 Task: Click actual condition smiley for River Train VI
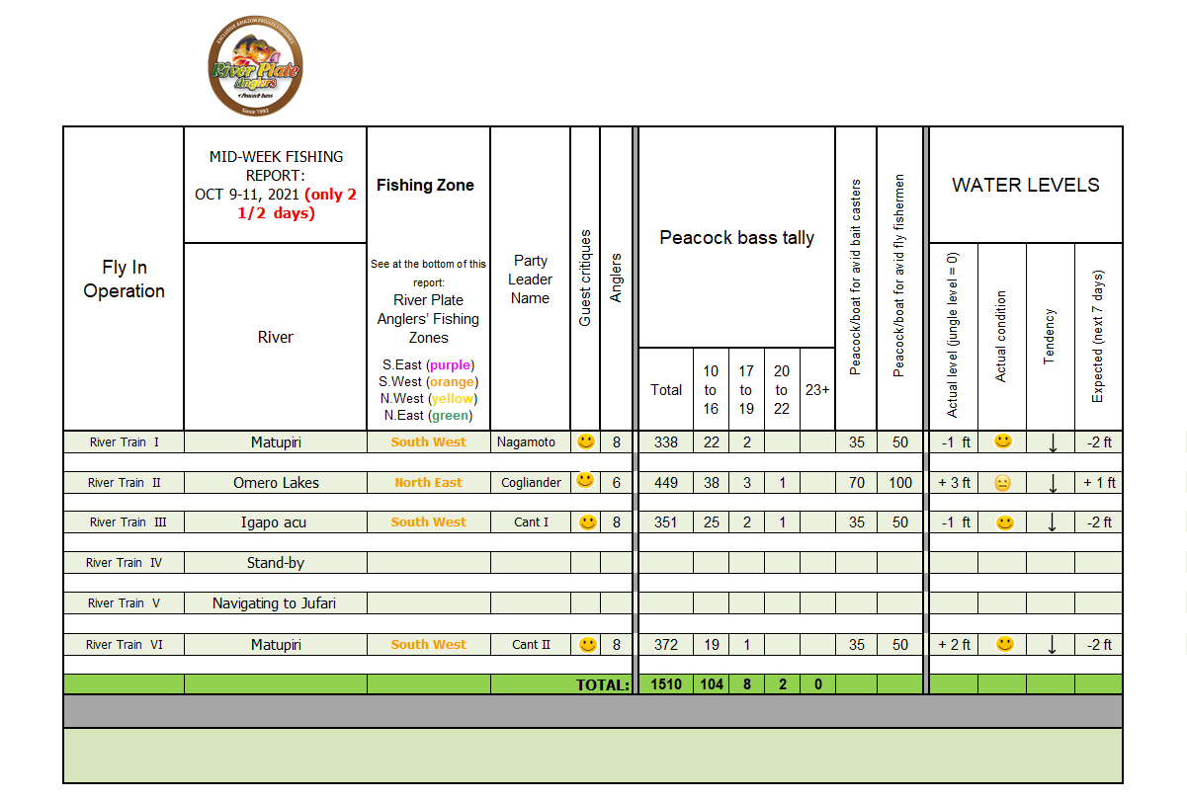point(1004,644)
